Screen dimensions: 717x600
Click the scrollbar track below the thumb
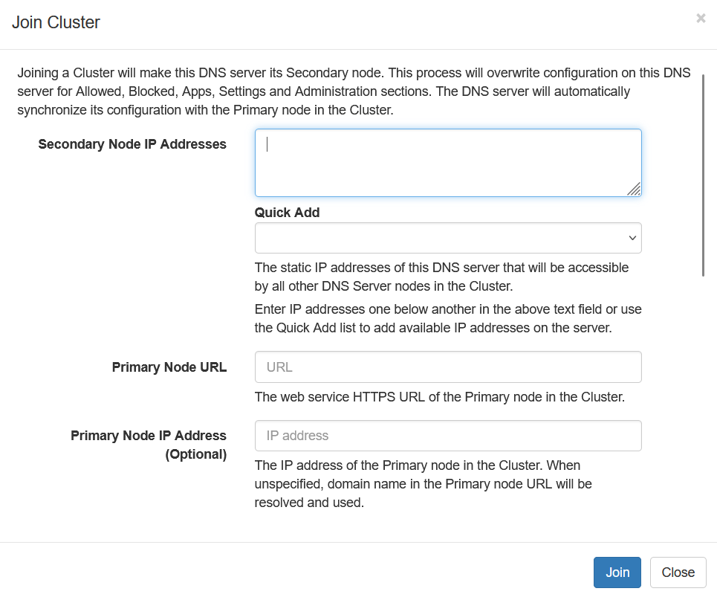click(703, 409)
